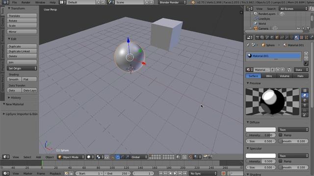Toggle fake user F button for material

click(x=273, y=69)
